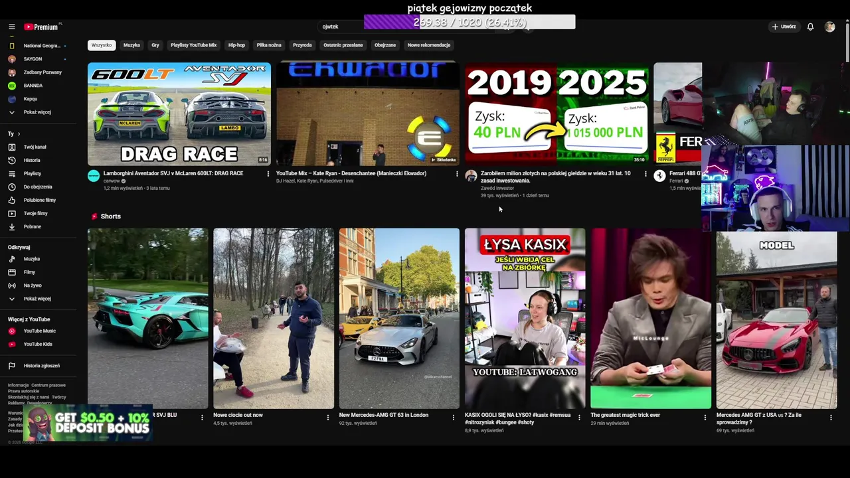Open Zawód Inwestor channel name link
The width and height of the screenshot is (850, 478).
(x=497, y=188)
